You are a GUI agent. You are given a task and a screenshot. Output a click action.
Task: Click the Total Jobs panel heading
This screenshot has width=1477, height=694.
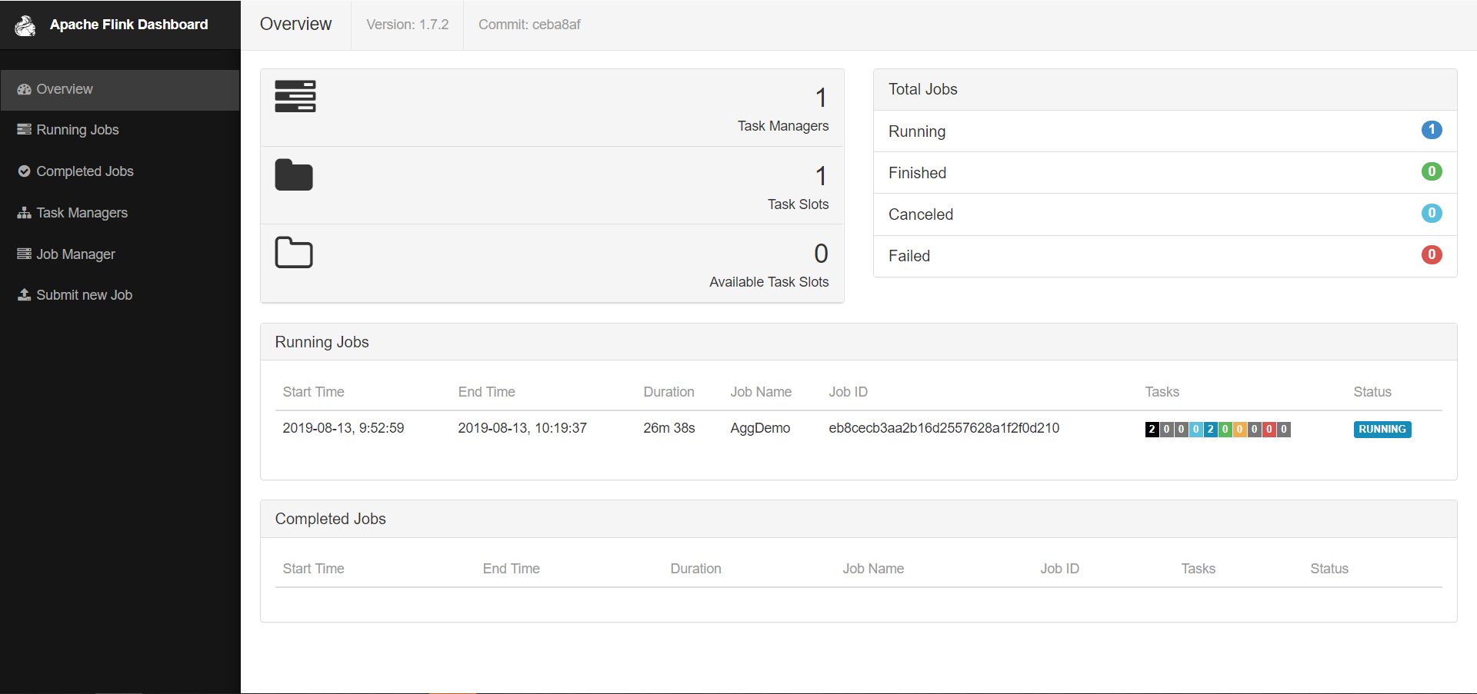923,89
